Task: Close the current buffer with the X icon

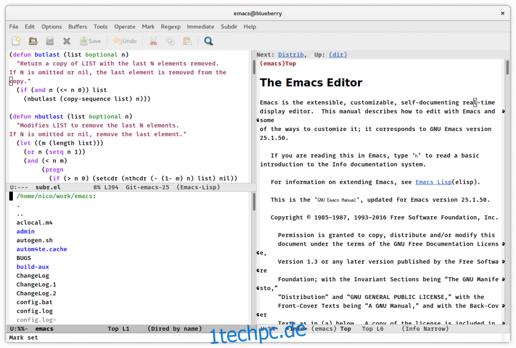Action: click(67, 41)
